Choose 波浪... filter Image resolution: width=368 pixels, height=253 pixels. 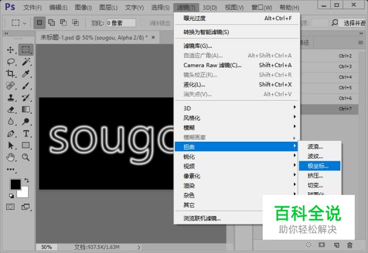pyautogui.click(x=320, y=146)
